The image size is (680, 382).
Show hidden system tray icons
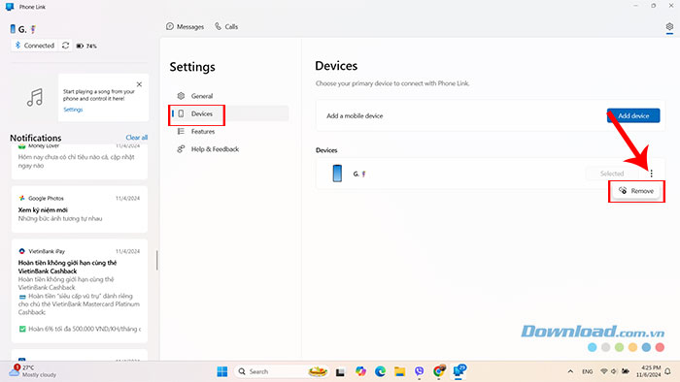click(570, 371)
